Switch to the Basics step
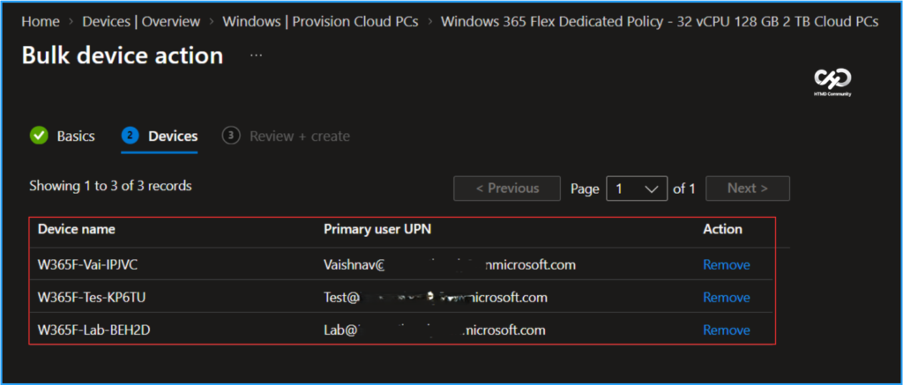903x385 pixels. click(76, 137)
